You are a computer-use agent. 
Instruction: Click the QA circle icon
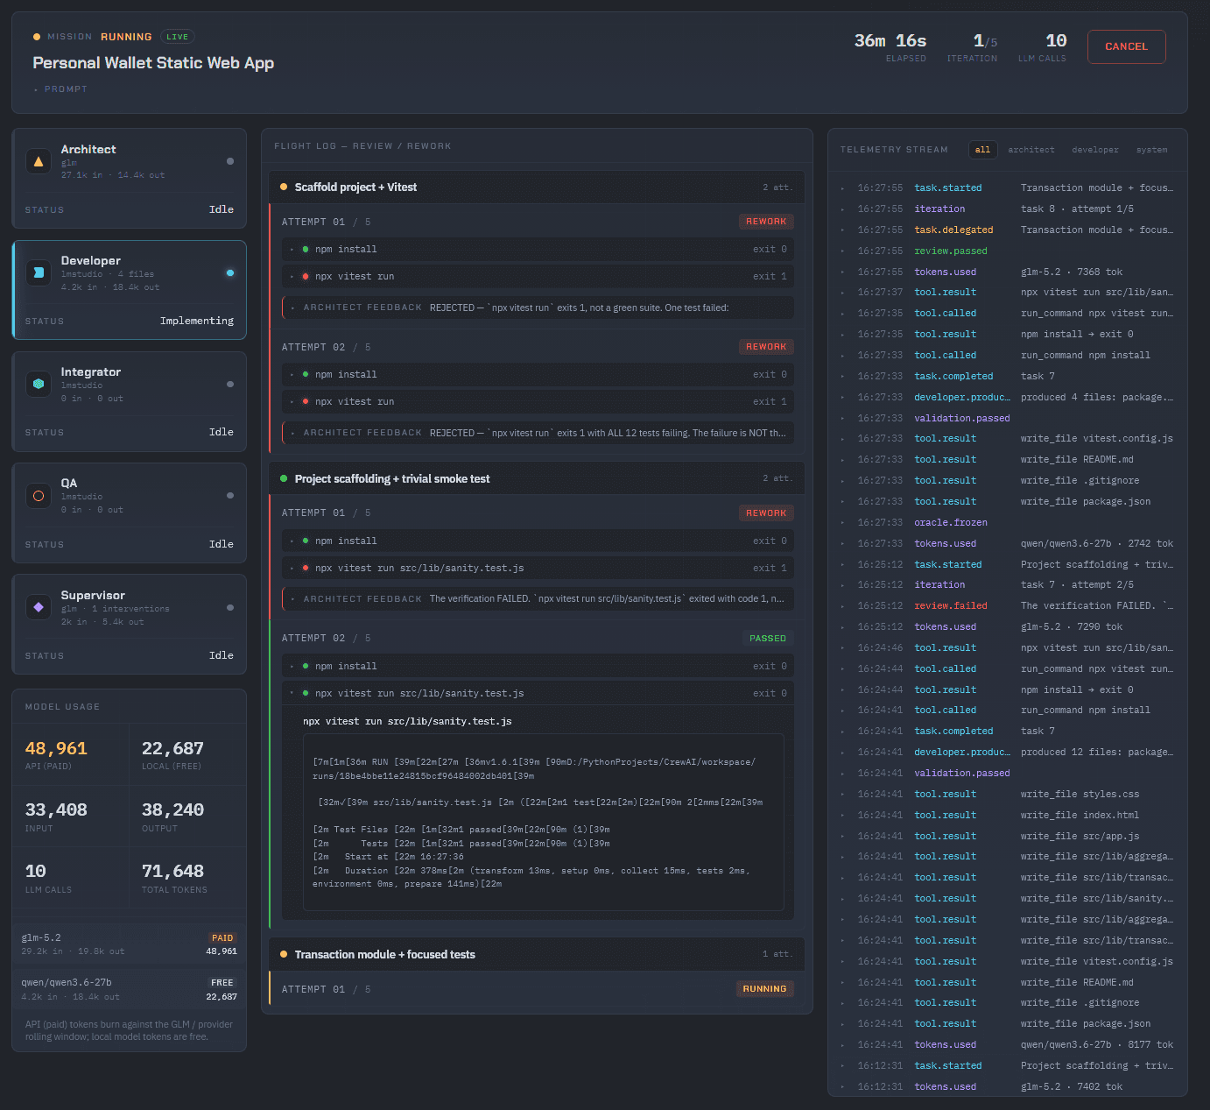click(39, 496)
